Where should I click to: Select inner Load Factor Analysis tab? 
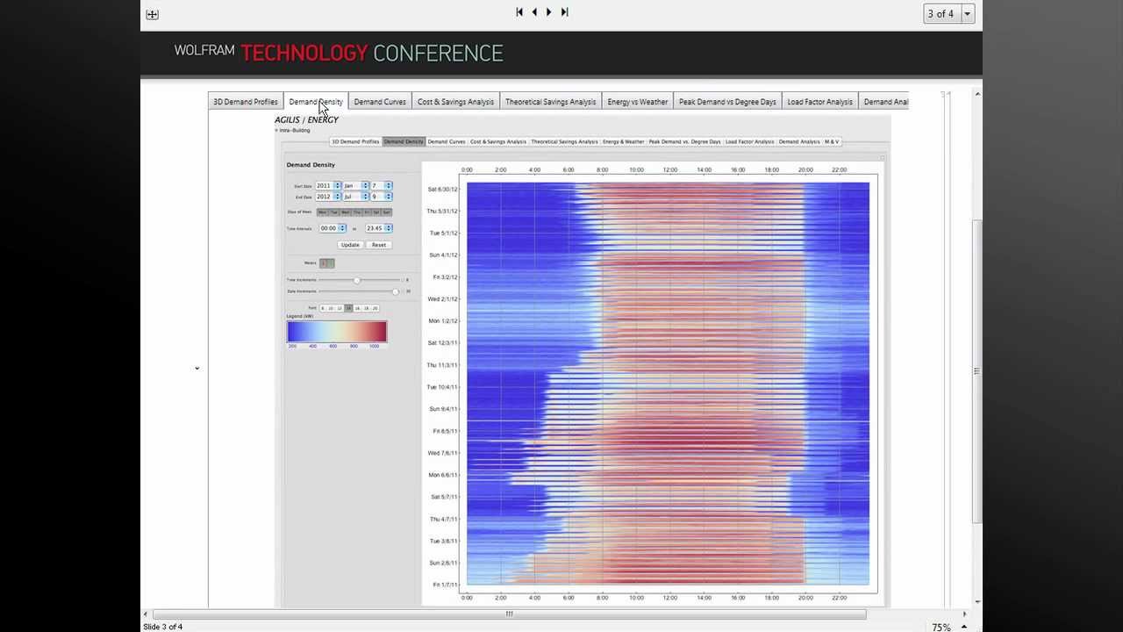(x=750, y=141)
